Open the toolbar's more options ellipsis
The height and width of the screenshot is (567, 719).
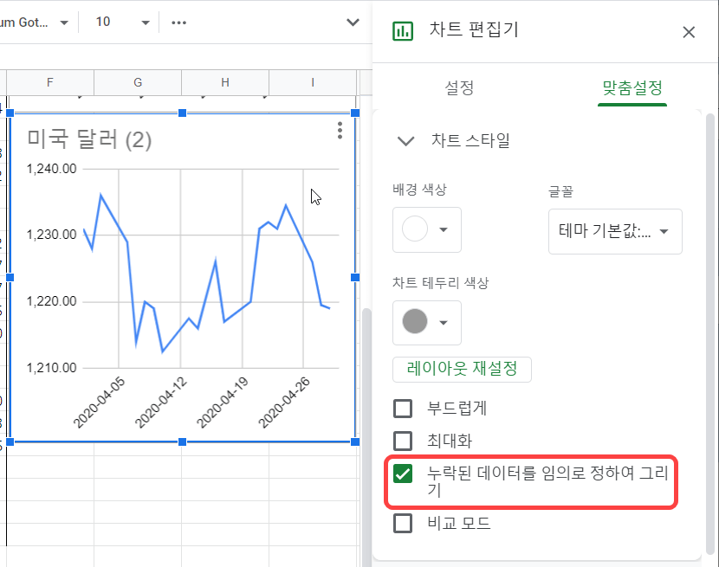[179, 22]
